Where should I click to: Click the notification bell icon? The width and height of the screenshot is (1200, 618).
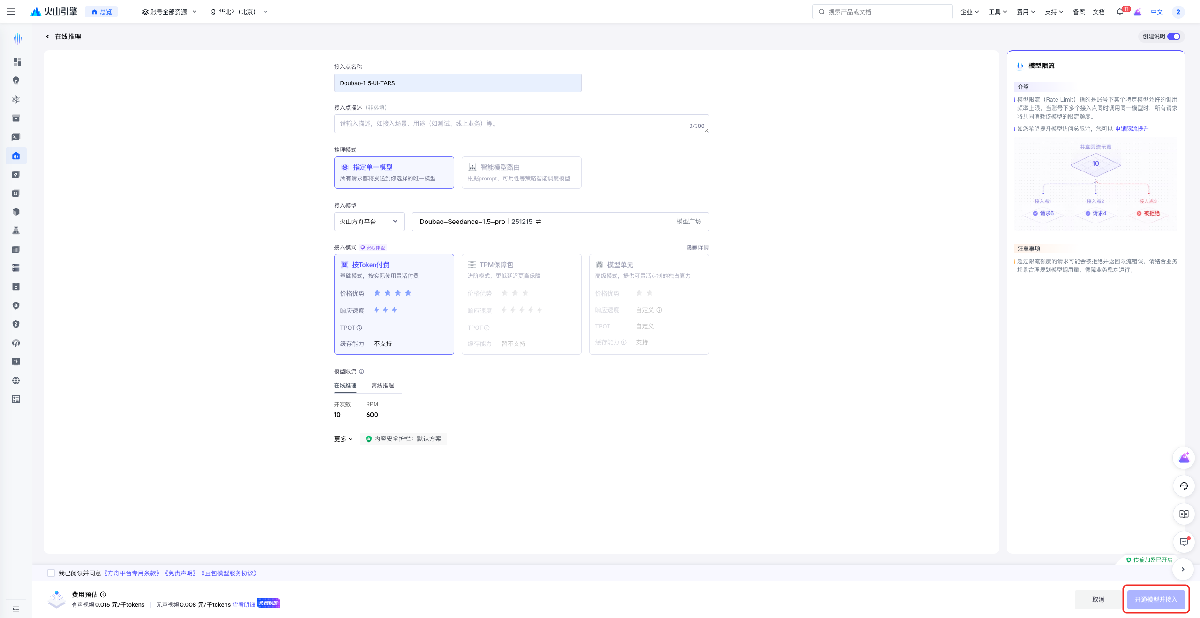click(1119, 12)
